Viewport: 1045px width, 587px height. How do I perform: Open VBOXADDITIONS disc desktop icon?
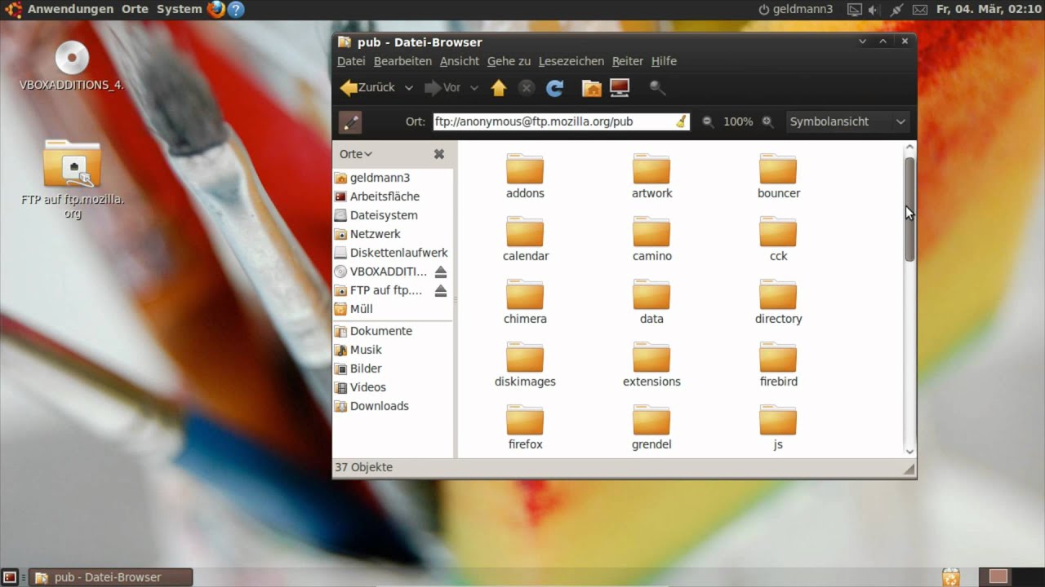point(72,65)
